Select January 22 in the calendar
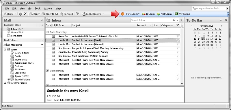Screen dimensions: 231x110 [x=203, y=42]
